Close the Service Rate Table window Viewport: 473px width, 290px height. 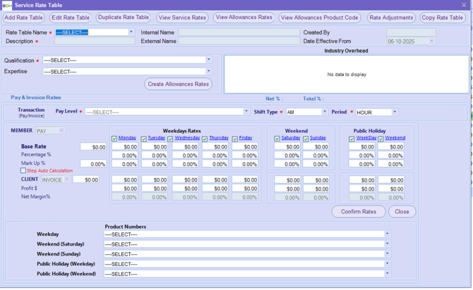point(465,5)
